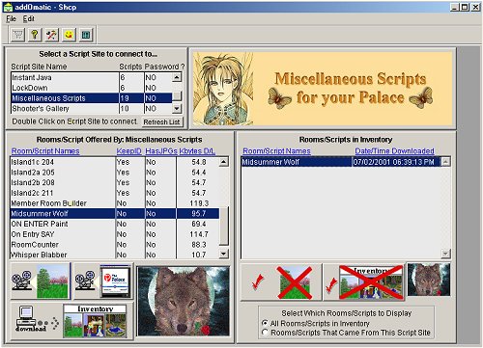483x348 pixels.
Task: Select Island2c 211 script row
Action: (115, 193)
